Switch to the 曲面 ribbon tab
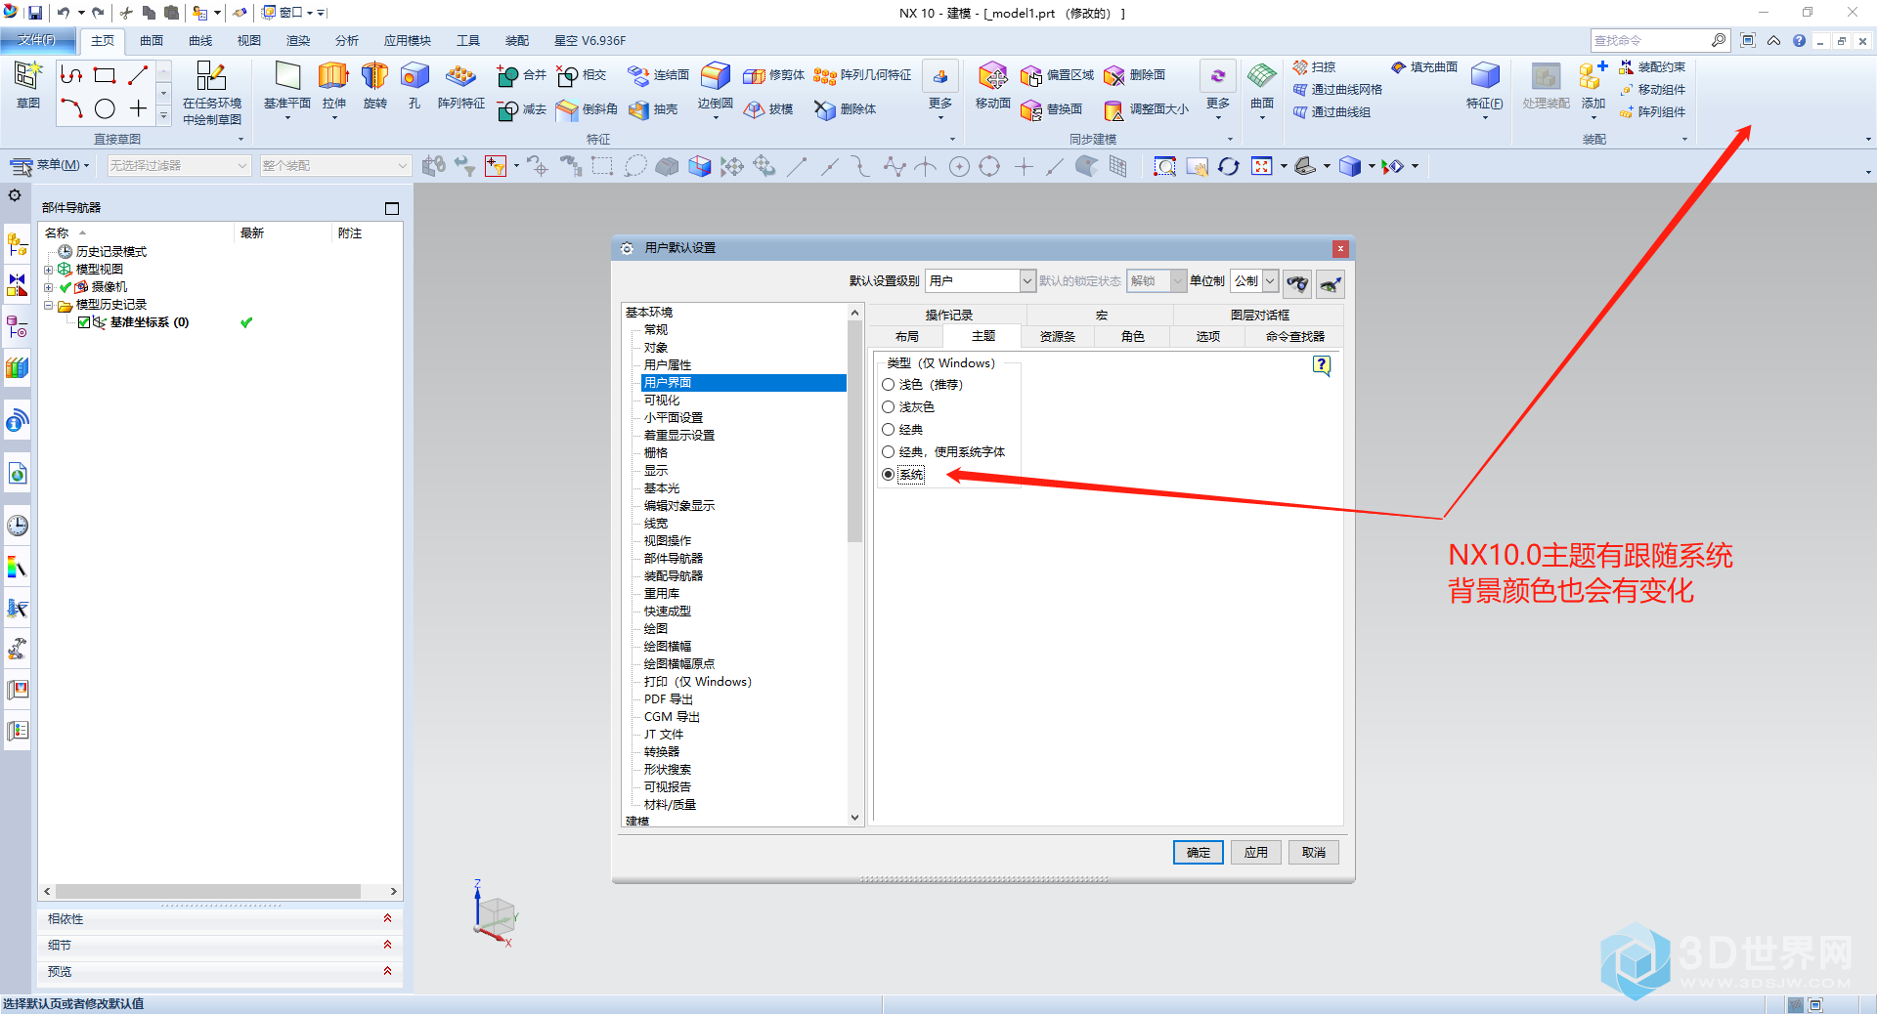 point(152,41)
